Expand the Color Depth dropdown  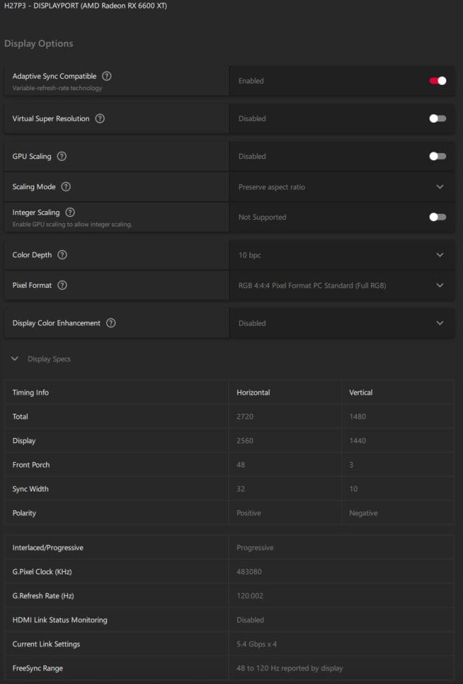click(440, 255)
